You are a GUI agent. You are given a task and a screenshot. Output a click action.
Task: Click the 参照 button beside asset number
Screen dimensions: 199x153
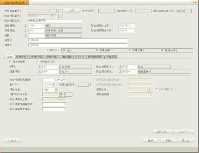click(72, 11)
